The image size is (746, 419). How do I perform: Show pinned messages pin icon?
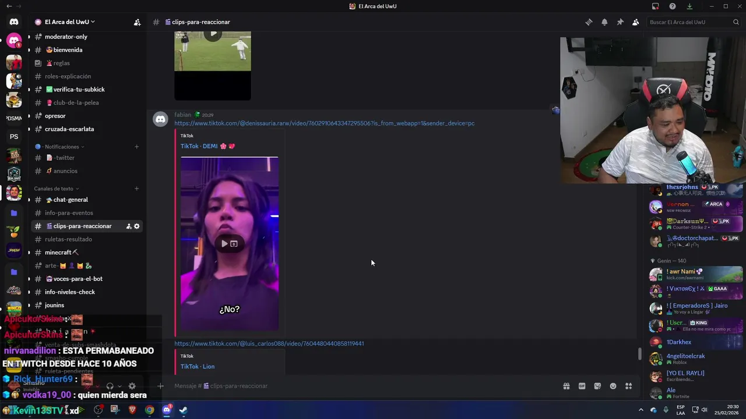620,22
